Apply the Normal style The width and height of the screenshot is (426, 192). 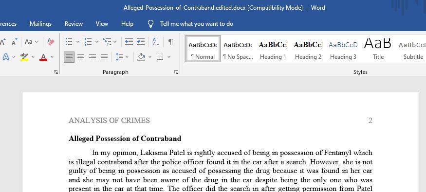click(203, 49)
